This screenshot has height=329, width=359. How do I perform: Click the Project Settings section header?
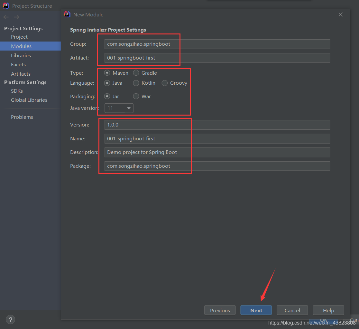23,28
